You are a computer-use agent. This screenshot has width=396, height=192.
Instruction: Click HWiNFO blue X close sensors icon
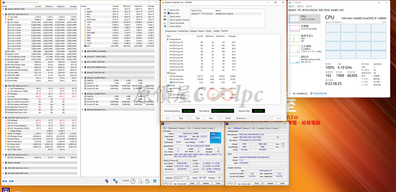tap(155, 181)
